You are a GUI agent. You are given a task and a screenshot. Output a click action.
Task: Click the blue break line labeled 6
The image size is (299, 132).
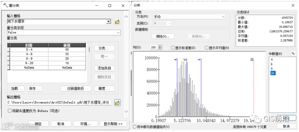(187, 87)
